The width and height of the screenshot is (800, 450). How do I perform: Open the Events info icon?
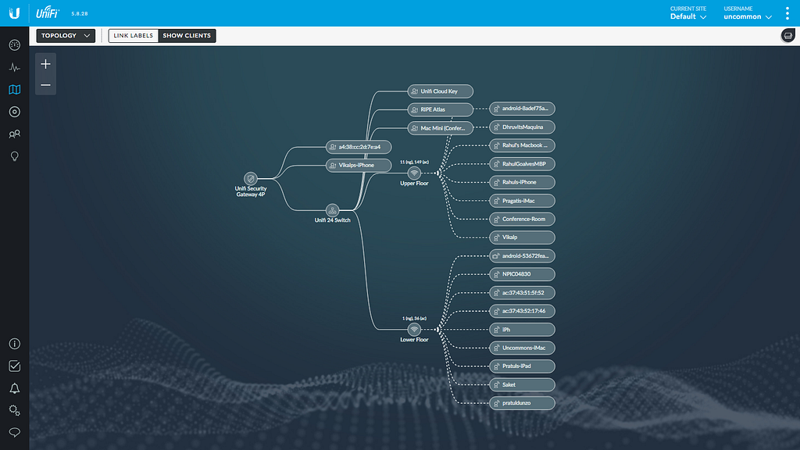point(14,344)
